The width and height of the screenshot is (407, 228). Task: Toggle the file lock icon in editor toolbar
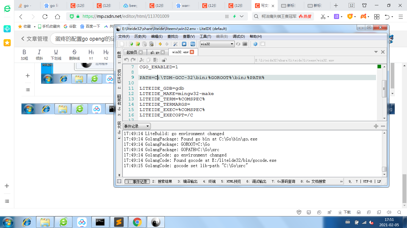tap(164, 60)
